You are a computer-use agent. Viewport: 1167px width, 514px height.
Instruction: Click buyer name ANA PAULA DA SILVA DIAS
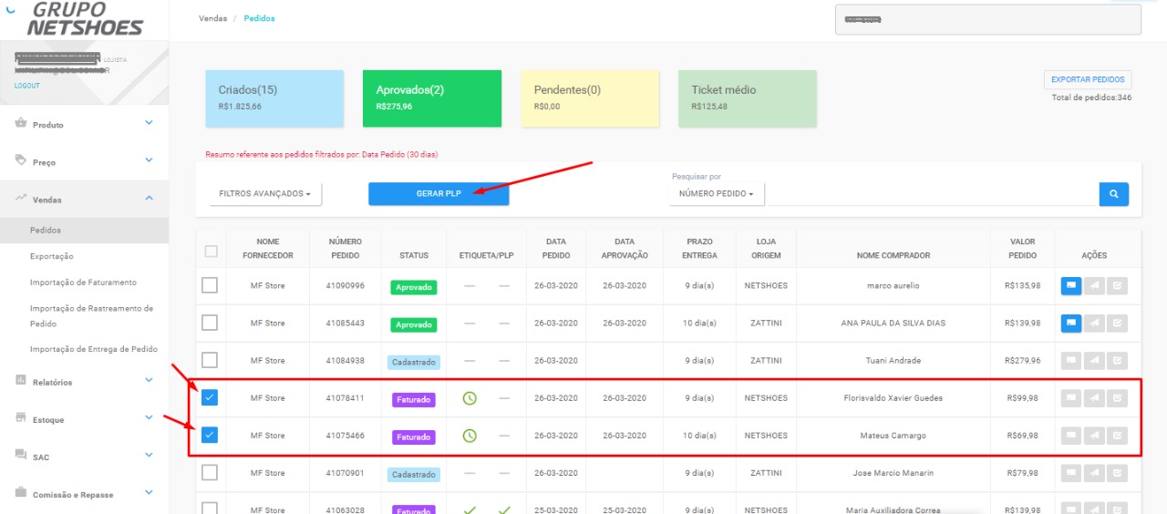pyautogui.click(x=893, y=324)
